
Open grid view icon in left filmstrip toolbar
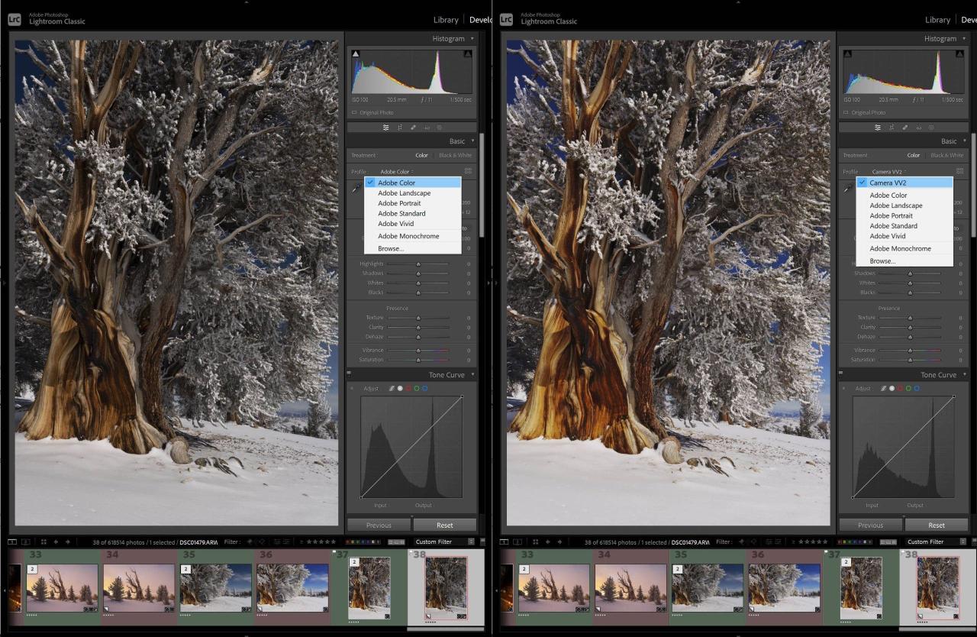(x=43, y=542)
